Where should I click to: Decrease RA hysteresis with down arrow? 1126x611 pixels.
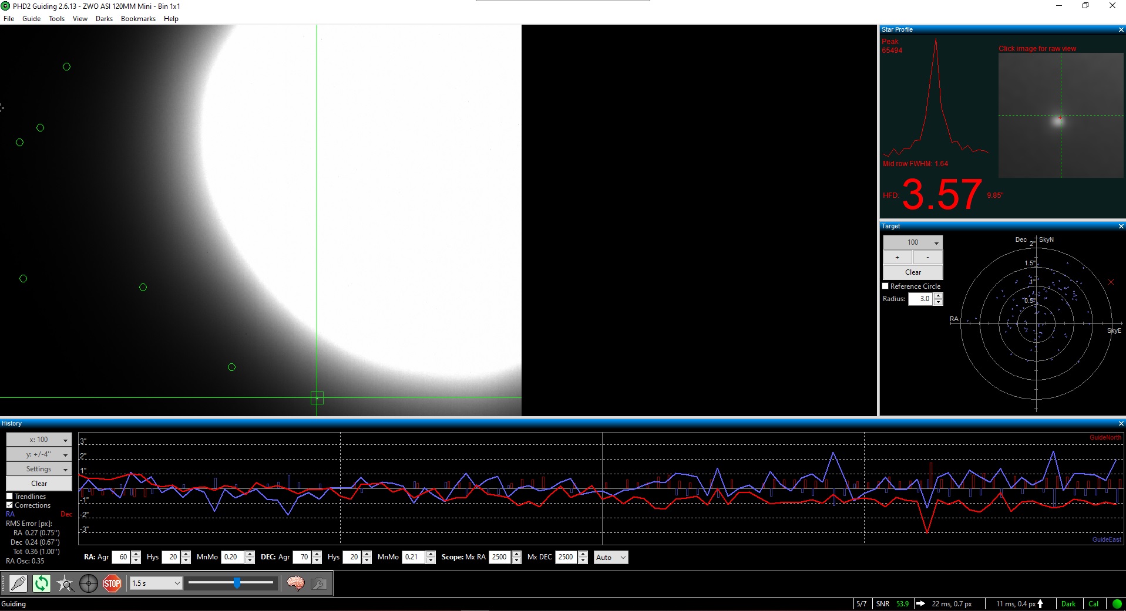186,561
